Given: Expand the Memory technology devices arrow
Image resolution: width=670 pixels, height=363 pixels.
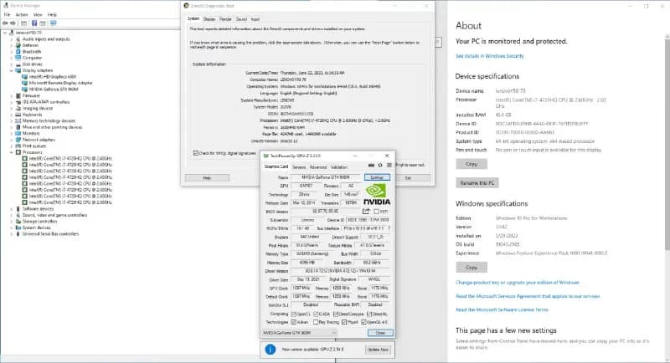Looking at the screenshot, I should click(12, 121).
